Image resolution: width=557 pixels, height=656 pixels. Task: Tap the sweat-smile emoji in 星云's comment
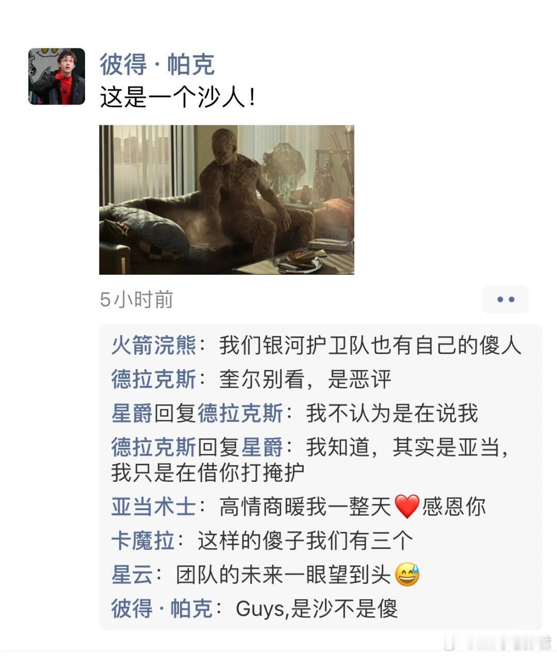(407, 575)
